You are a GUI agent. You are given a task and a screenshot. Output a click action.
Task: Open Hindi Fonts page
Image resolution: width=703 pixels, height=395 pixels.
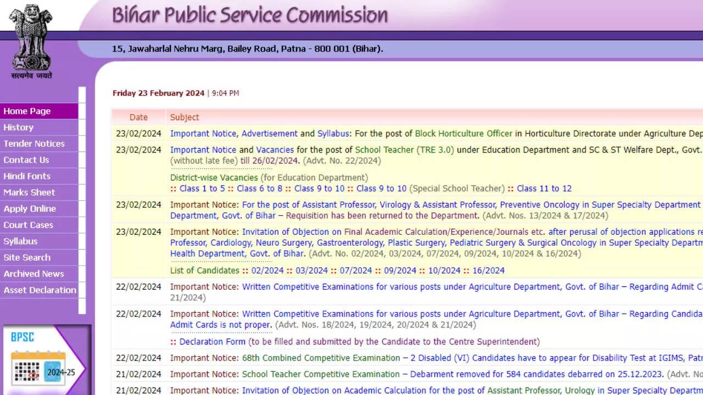27,176
